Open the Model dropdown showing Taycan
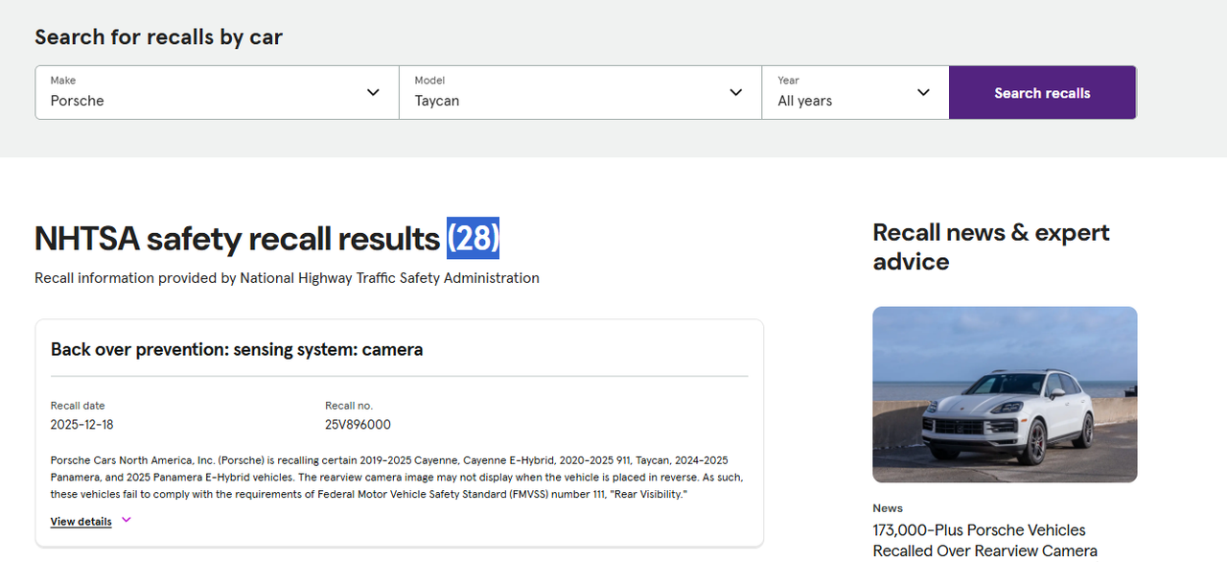The width and height of the screenshot is (1227, 562). coord(581,92)
